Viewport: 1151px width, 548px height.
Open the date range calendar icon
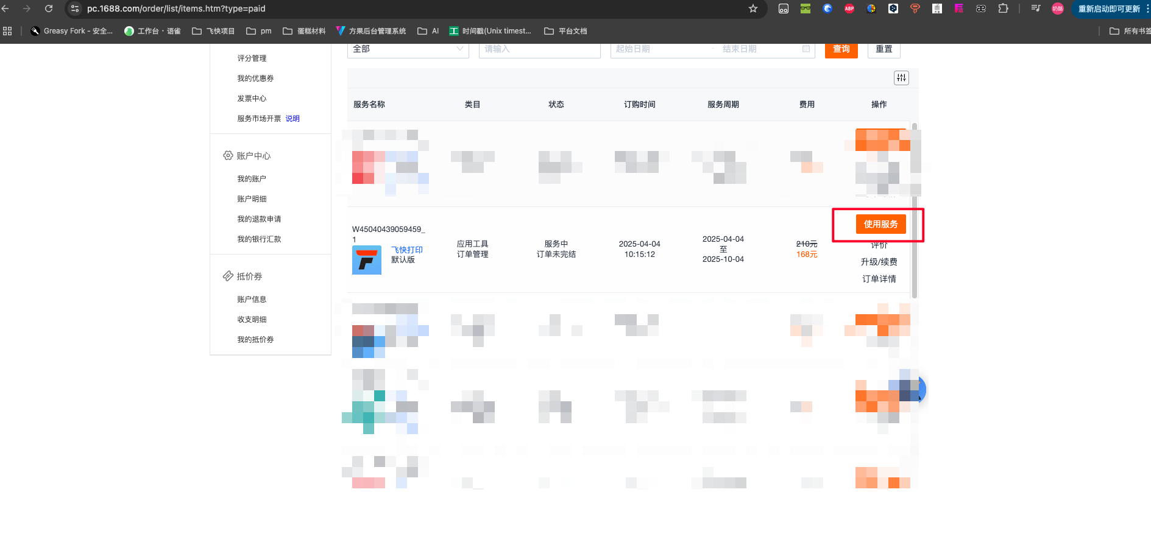[806, 49]
